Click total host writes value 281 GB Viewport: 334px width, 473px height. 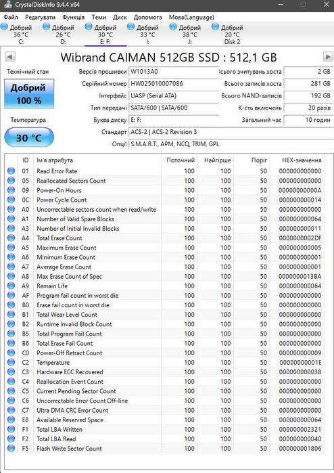coord(308,84)
